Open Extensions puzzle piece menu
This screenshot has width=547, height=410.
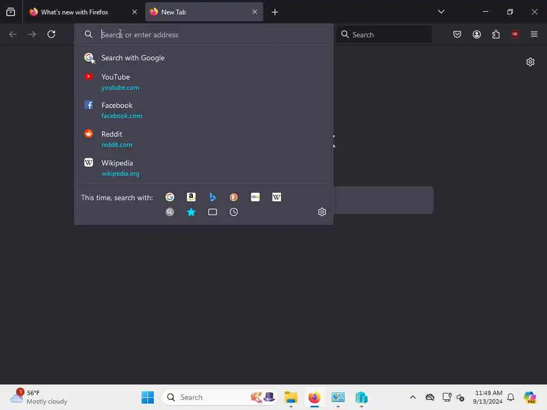click(x=496, y=34)
